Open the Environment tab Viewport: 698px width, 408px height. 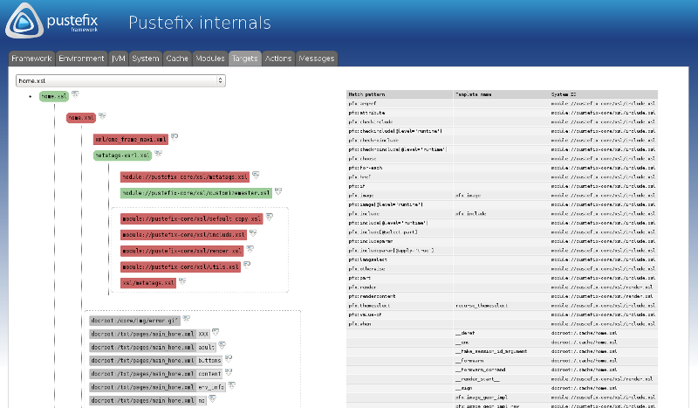[81, 59]
